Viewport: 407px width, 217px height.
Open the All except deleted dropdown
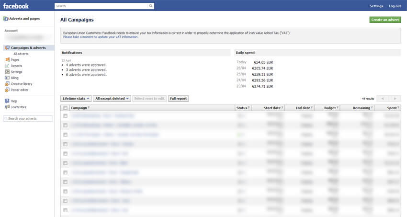[x=112, y=98]
